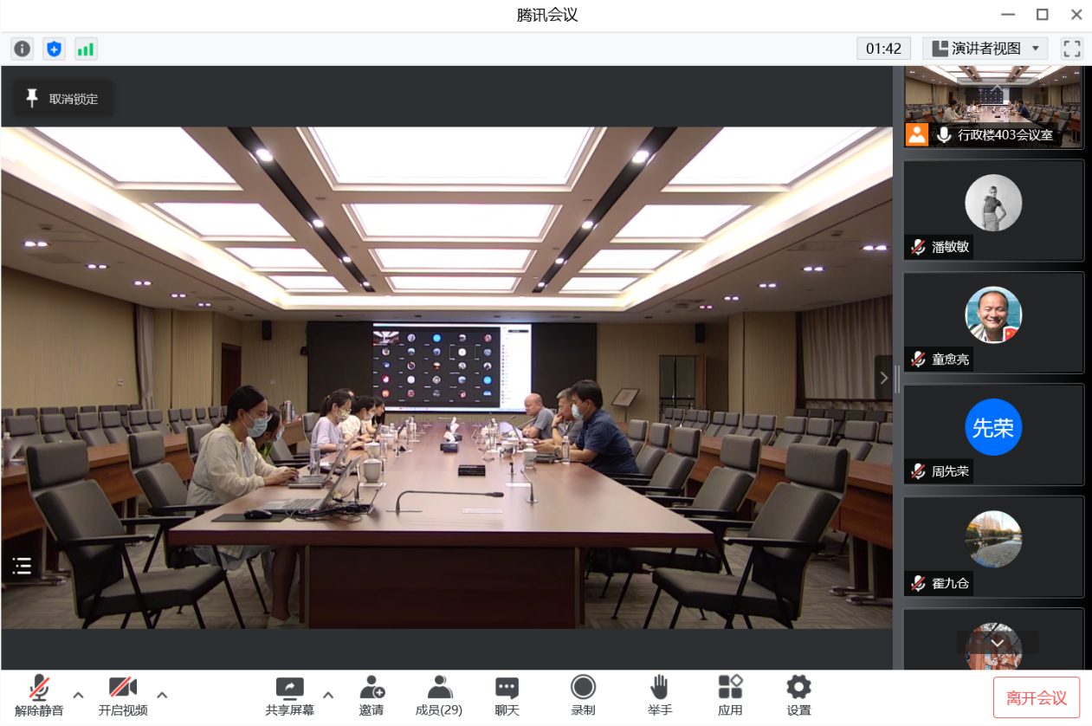The height and width of the screenshot is (726, 1092).
Task: Open the 邀请 invite panel
Action: pyautogui.click(x=372, y=697)
